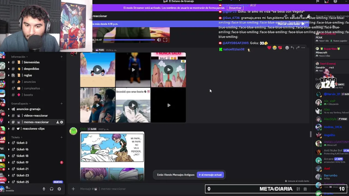The image size is (349, 196).
Task: Add a channel to the GramaEspacio category
Action: (62, 104)
